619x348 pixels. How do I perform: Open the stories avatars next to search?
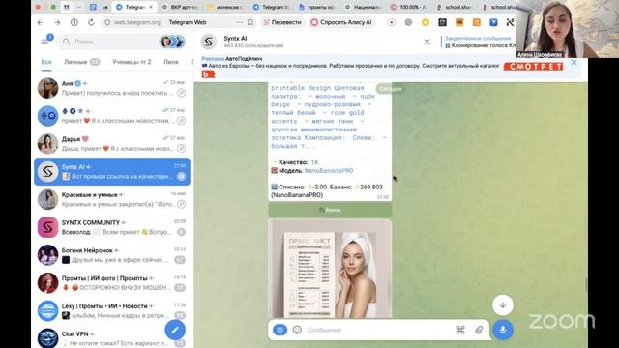tap(172, 42)
